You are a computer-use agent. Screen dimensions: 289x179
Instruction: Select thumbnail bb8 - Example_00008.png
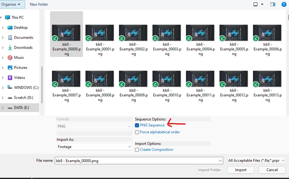pos(100,79)
